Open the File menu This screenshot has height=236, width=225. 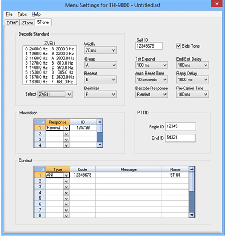click(9, 14)
